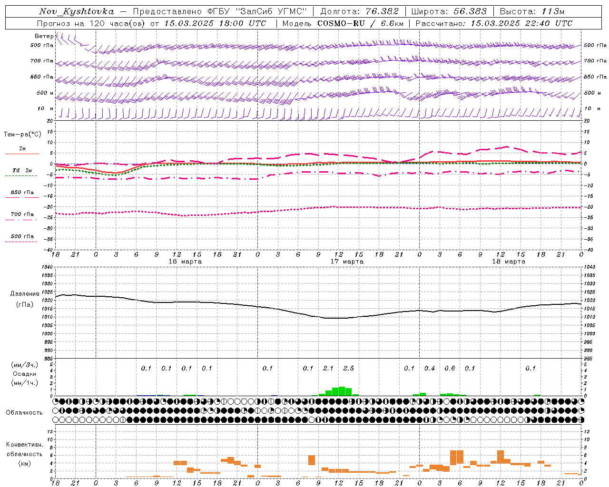The image size is (609, 487).
Task: Click the (км) unit label
Action: tap(25, 463)
